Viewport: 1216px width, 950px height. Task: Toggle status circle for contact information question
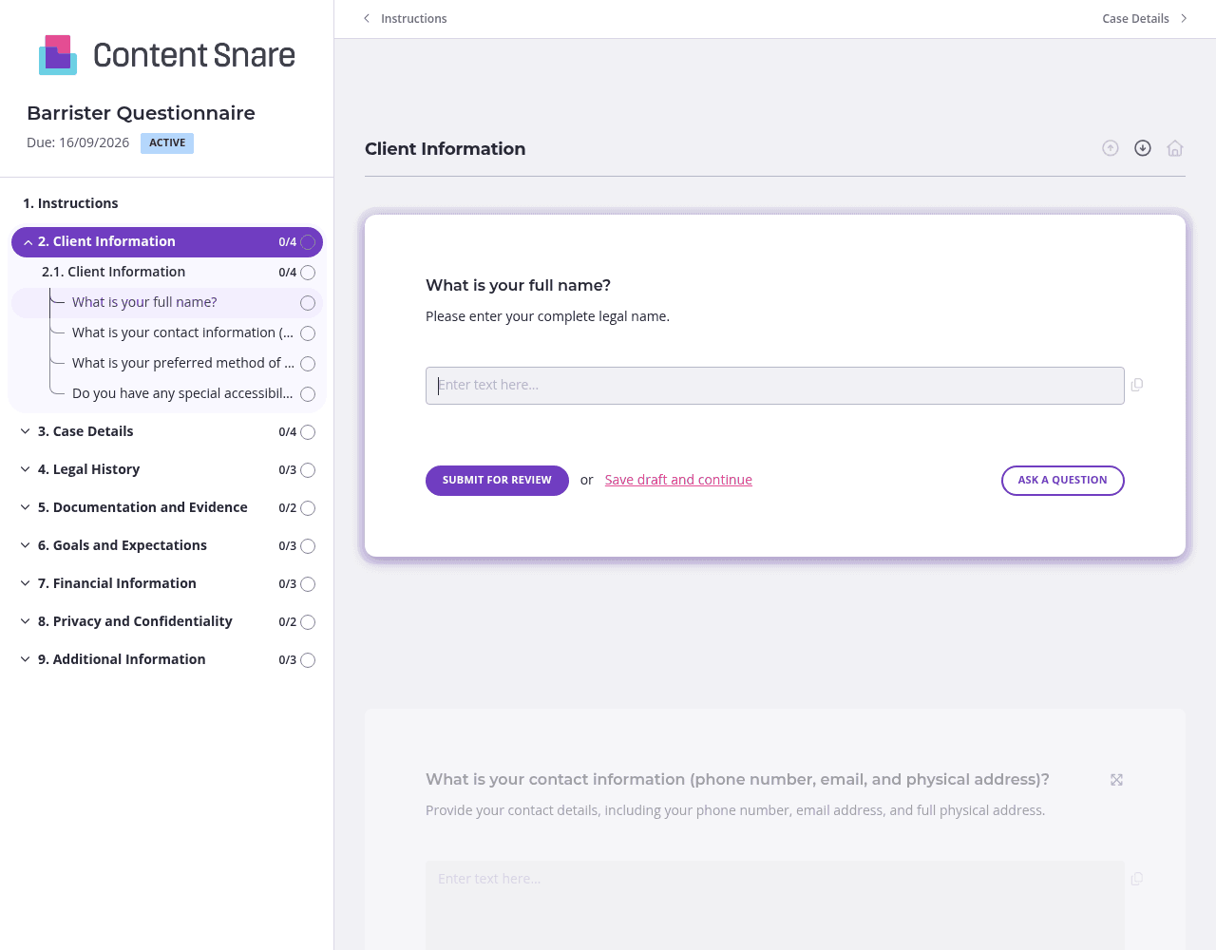(x=308, y=333)
